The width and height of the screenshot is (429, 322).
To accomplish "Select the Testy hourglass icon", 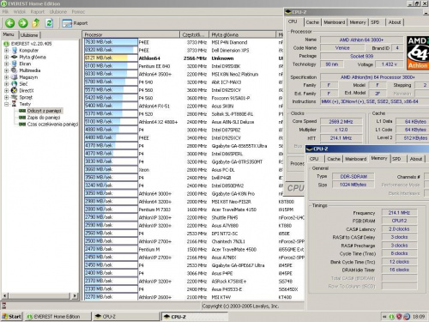I will click(14, 104).
